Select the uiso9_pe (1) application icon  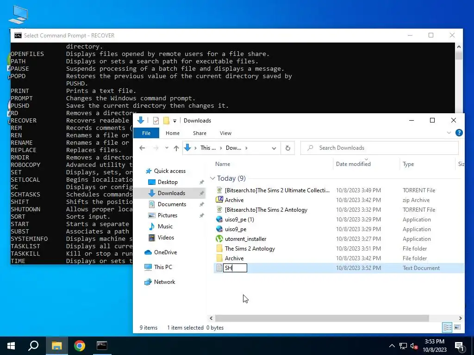(x=219, y=220)
